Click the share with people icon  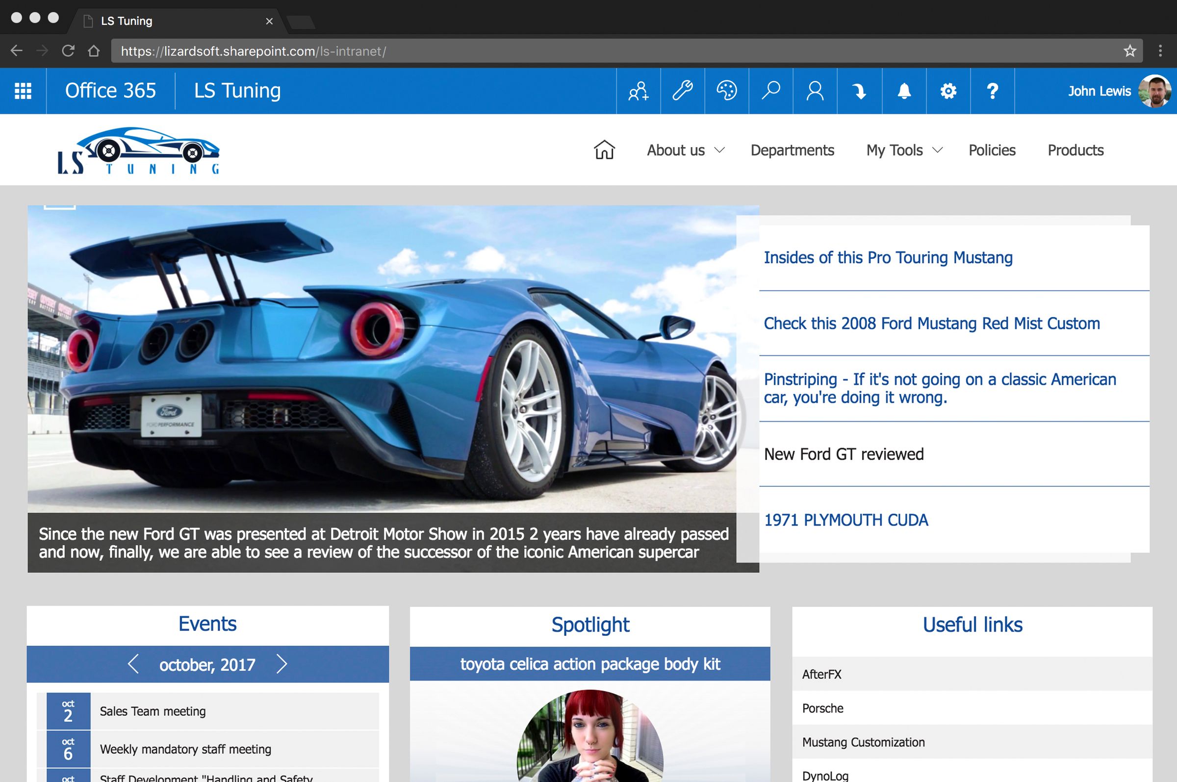pos(639,91)
